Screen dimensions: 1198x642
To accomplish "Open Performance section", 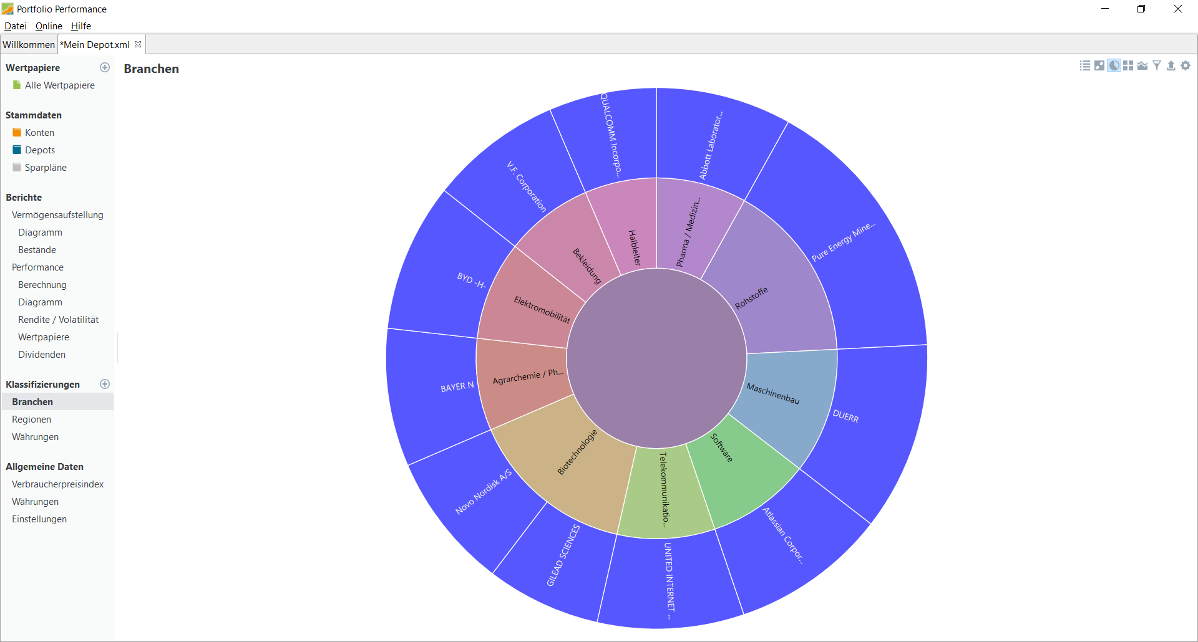I will [x=37, y=267].
